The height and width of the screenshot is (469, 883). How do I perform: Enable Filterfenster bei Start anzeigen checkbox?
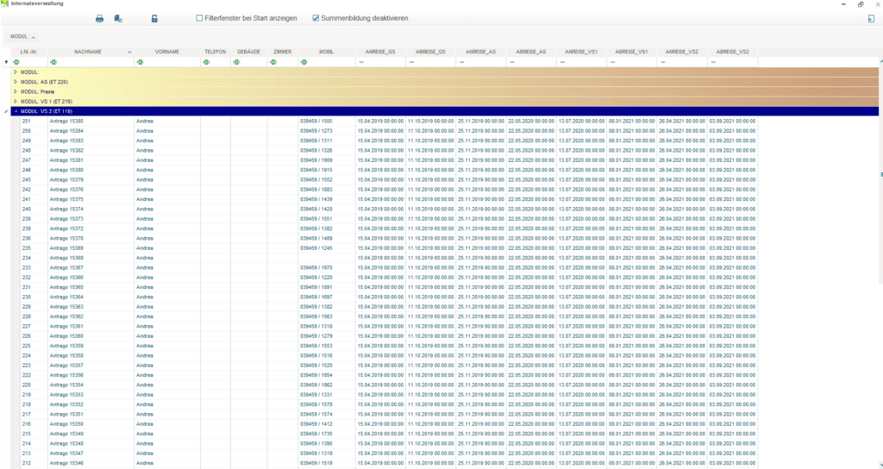(x=199, y=18)
